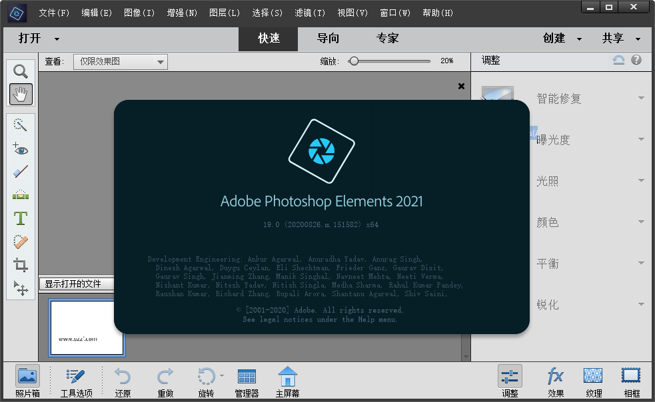The image size is (655, 402).
Task: Select the Red Eye Removal tool
Action: pos(20,149)
